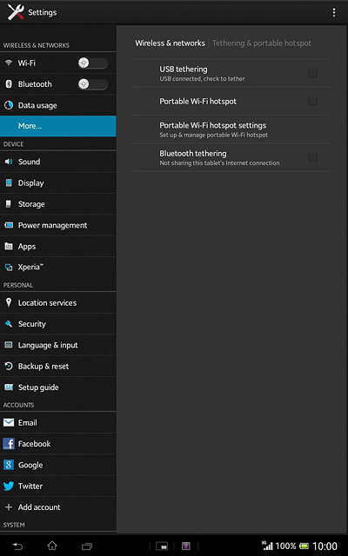348x556 pixels.
Task: Tap the small apps icon in navigation bar
Action: pyautogui.click(x=162, y=546)
